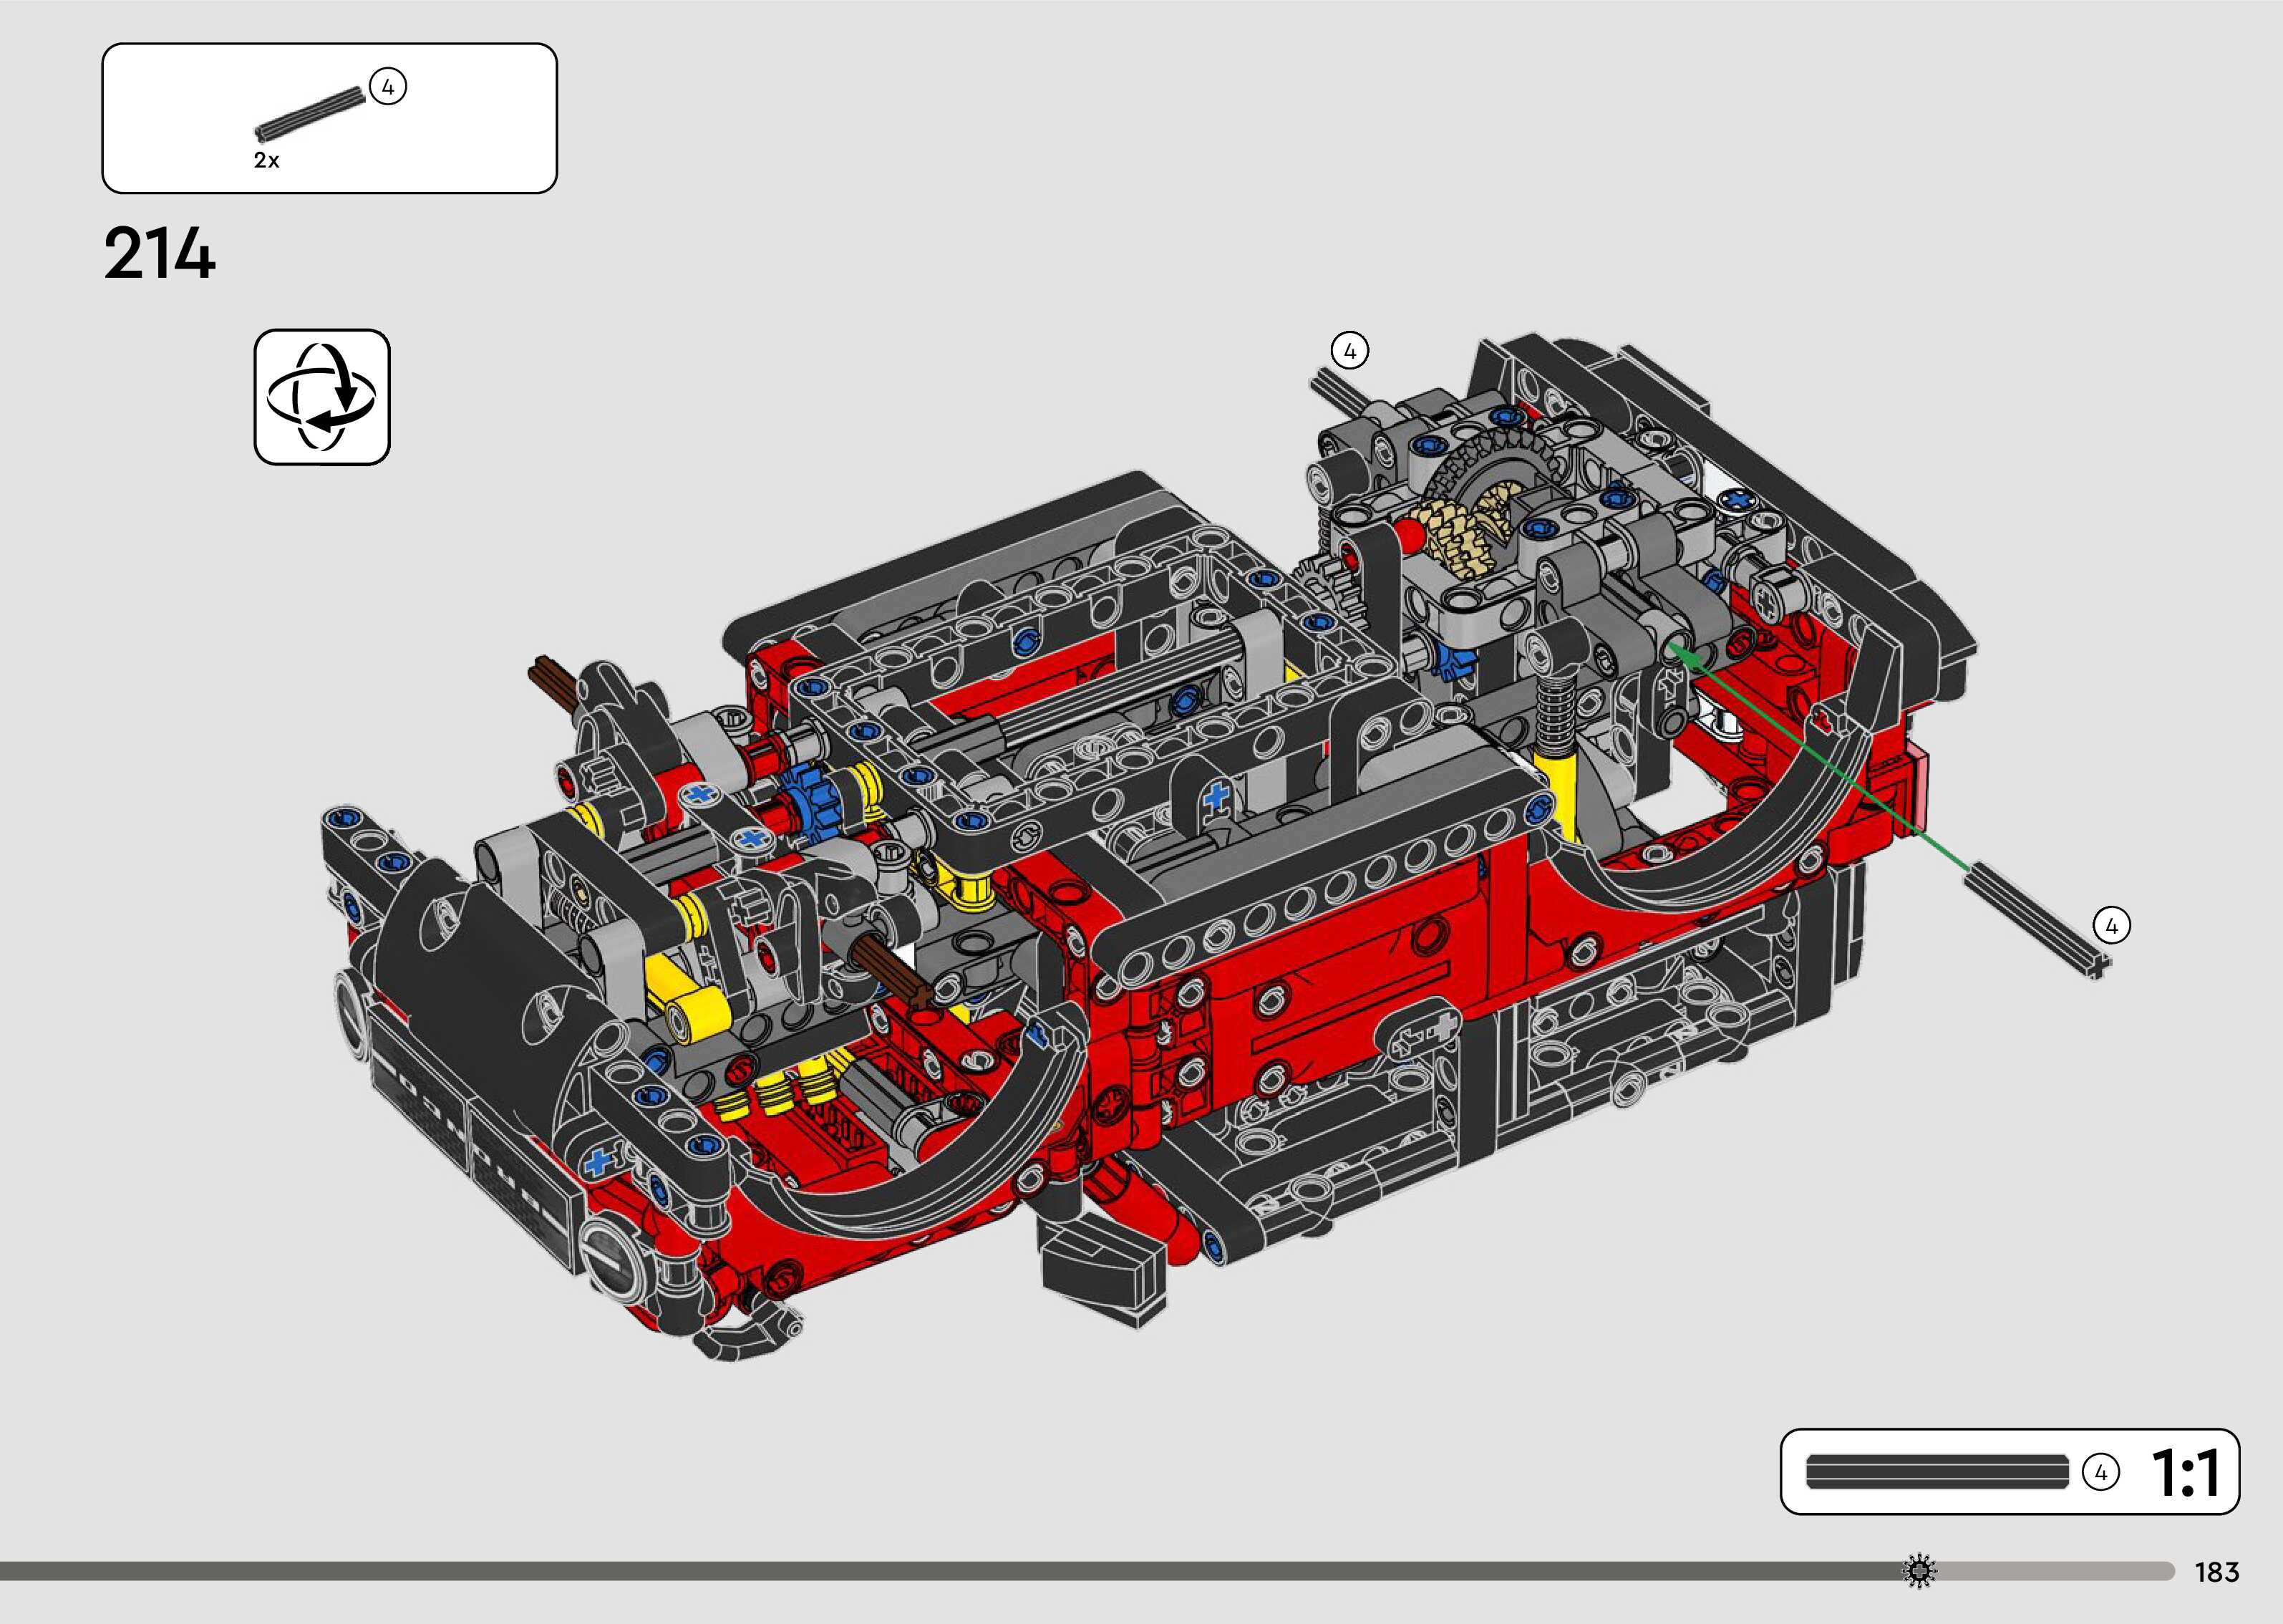Click the 2x quantity label
The height and width of the screenshot is (1624, 2283).
click(266, 161)
